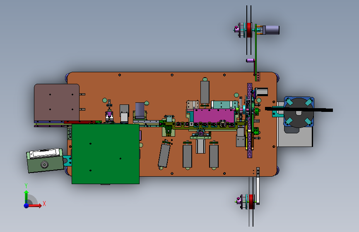Select the white vertical bar beside bottom reel

(x=258, y=190)
